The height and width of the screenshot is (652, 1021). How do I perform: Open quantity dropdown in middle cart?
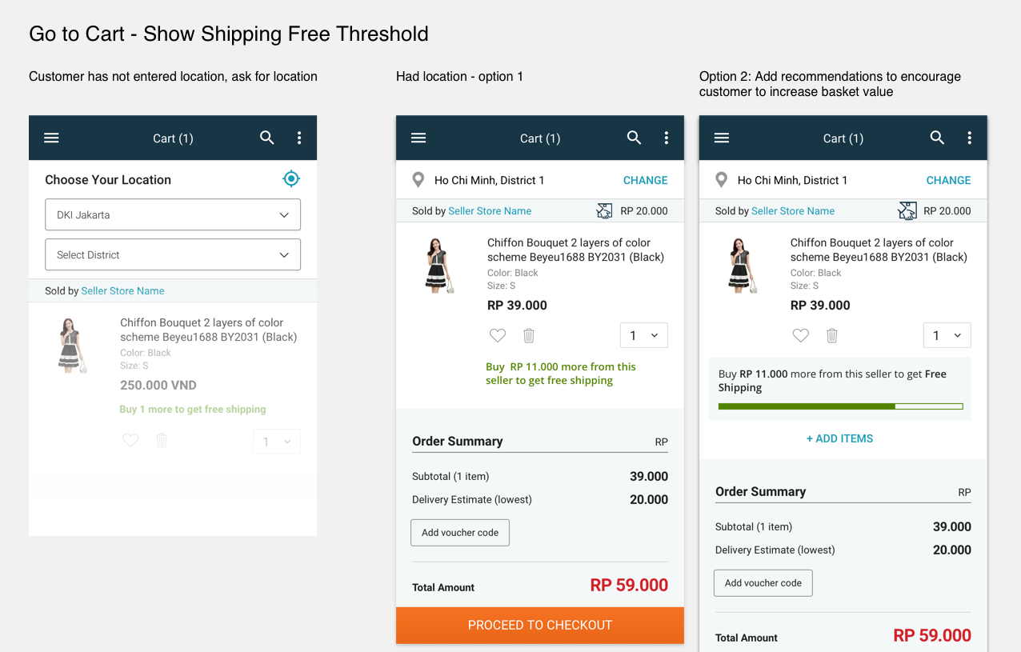click(x=643, y=335)
